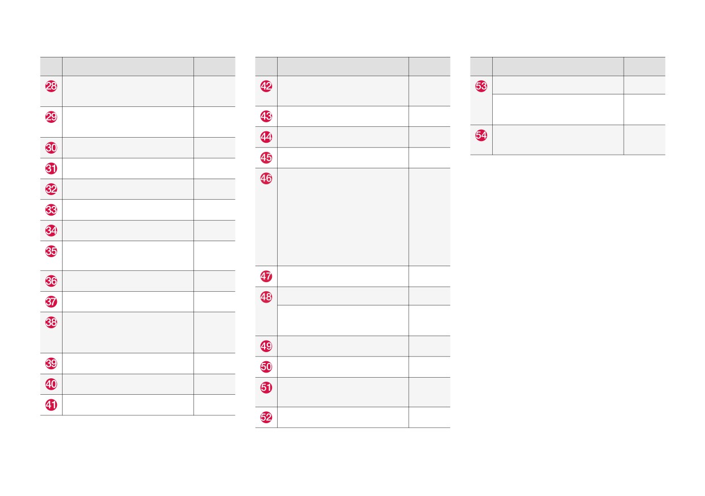Image resolution: width=705 pixels, height=496 pixels.
Task: Select the red circle numbered 54
Action: click(x=481, y=135)
